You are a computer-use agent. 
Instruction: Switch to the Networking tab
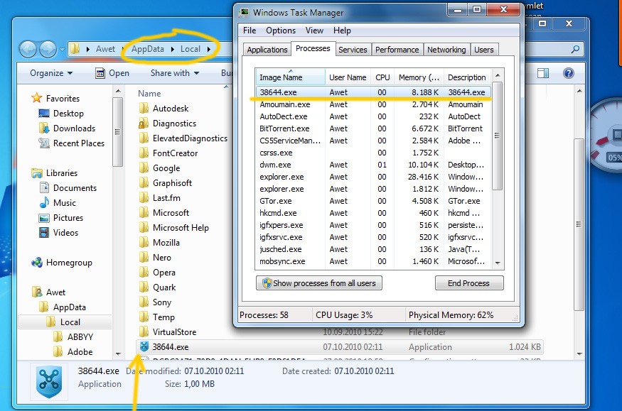click(x=446, y=50)
